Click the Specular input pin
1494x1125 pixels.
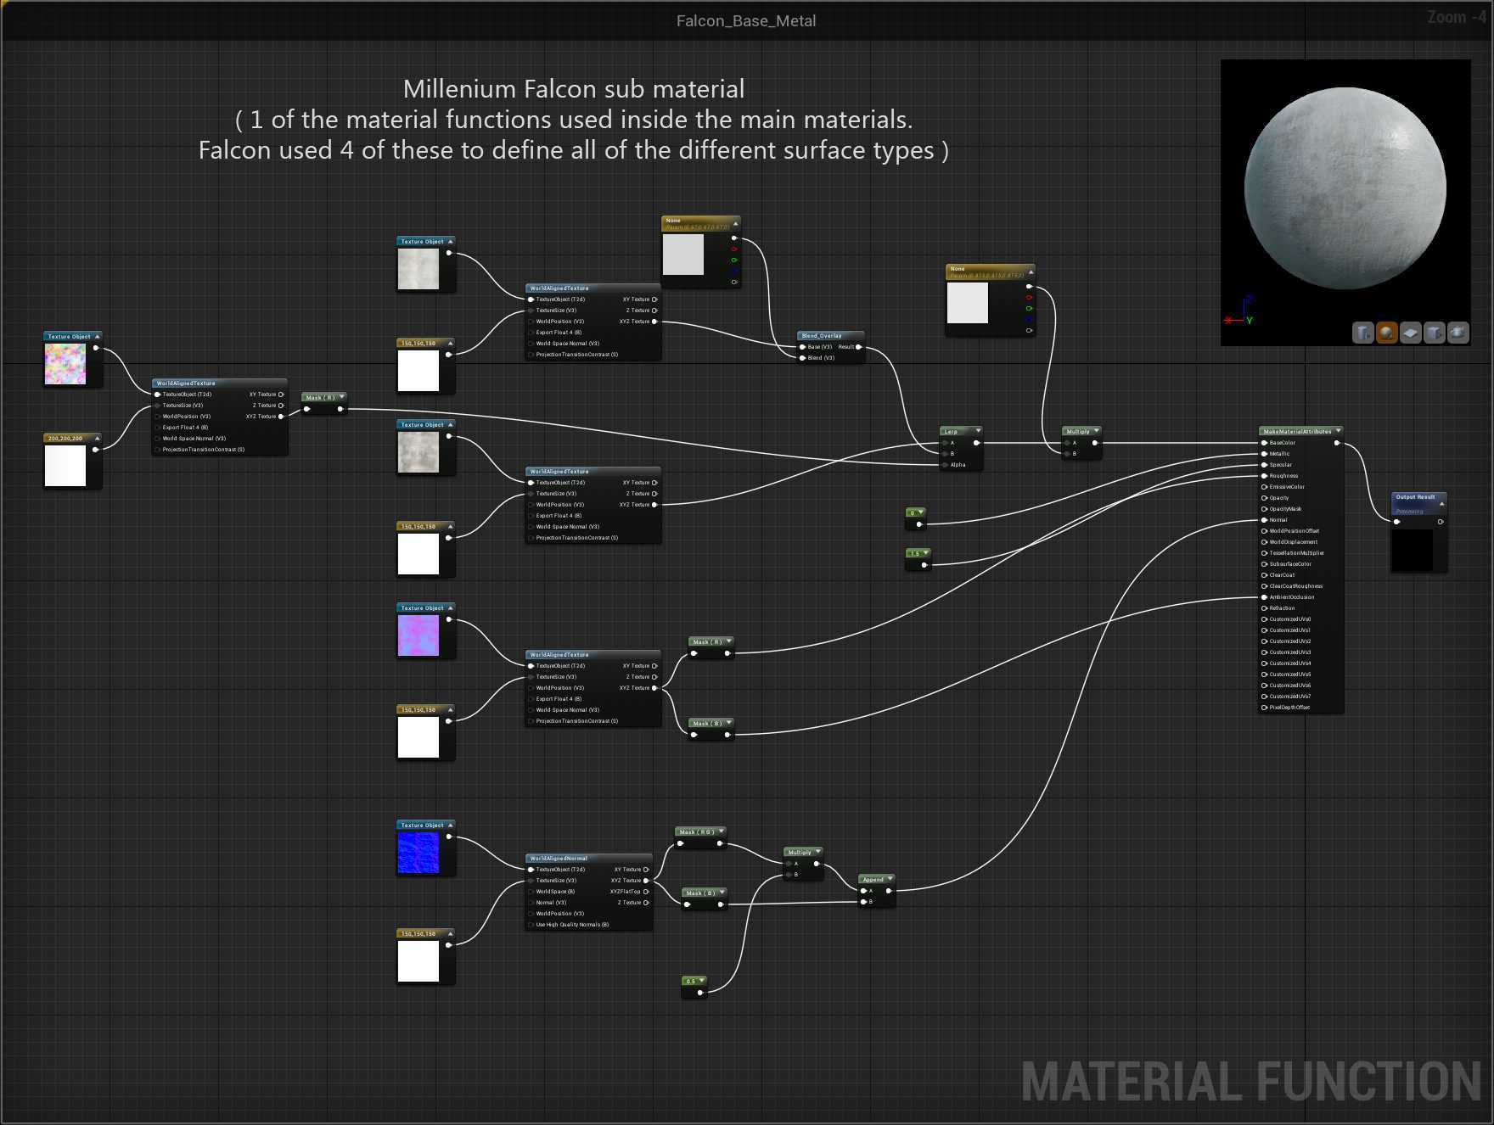pos(1264,465)
